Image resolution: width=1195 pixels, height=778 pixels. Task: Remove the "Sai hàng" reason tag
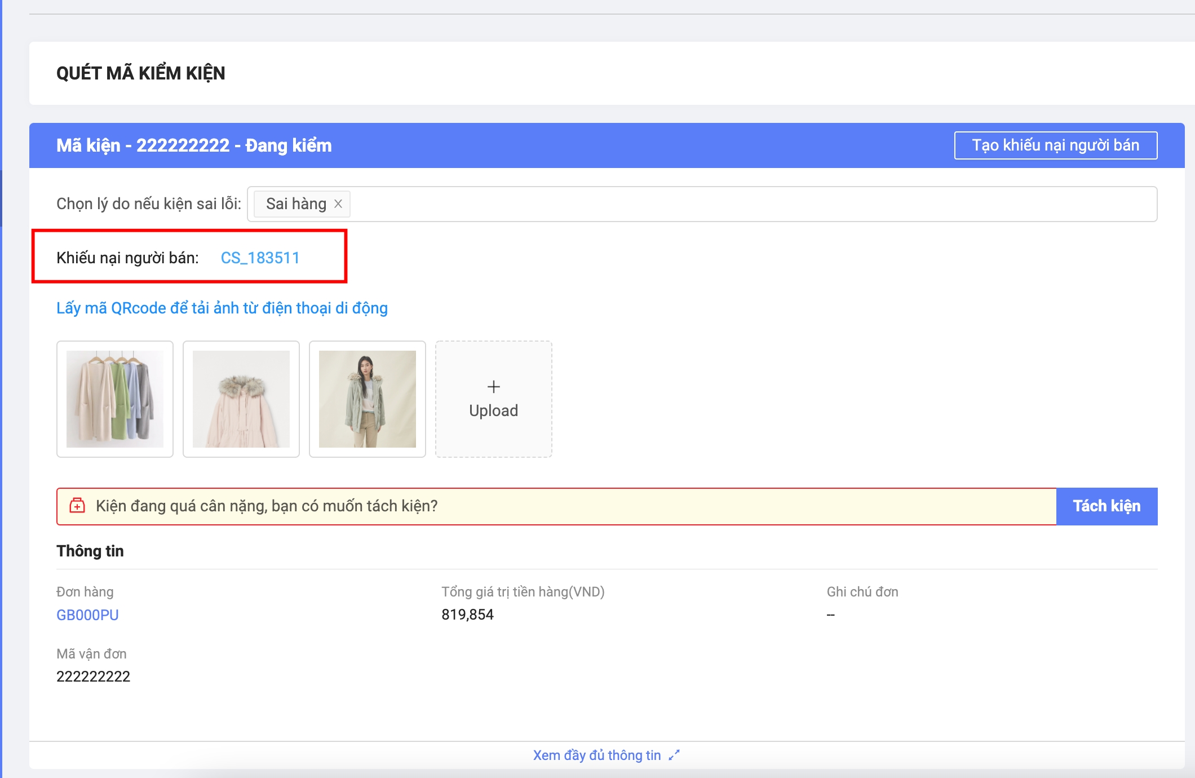click(x=338, y=204)
